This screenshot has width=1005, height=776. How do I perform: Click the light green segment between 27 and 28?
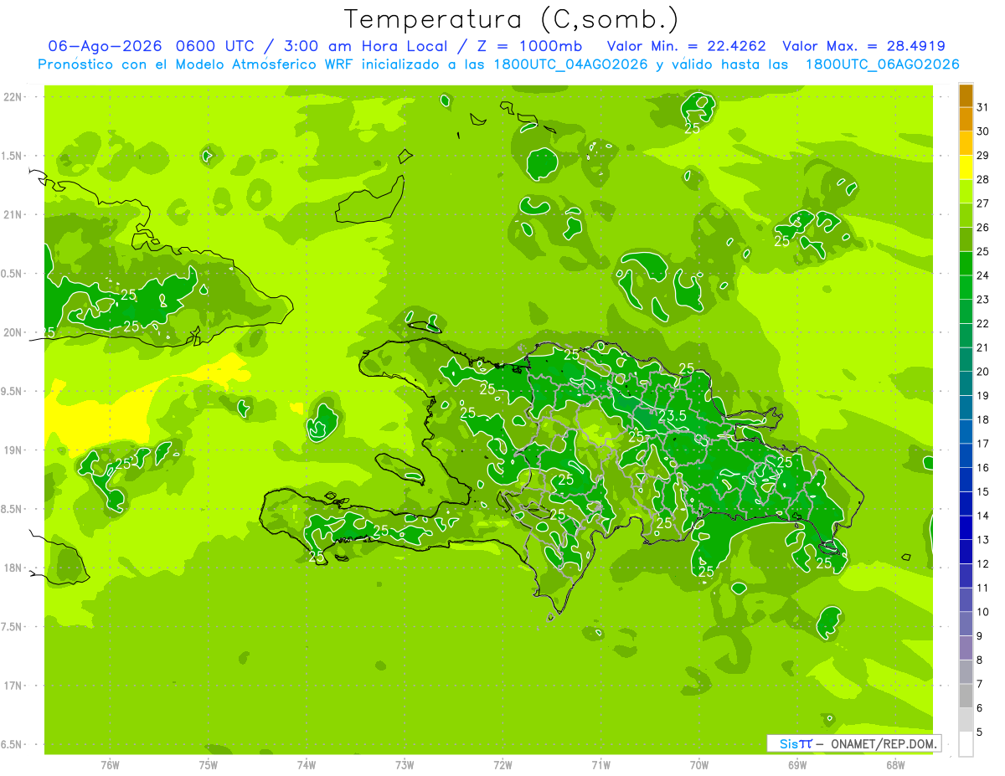coord(966,192)
